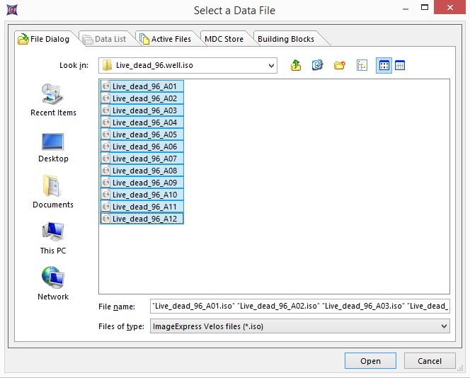Open the Documents sidebar shortcut
Viewport: 470px width, 378px height.
pos(53,192)
